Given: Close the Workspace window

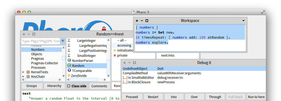Looking at the screenshot, I should (137, 21).
